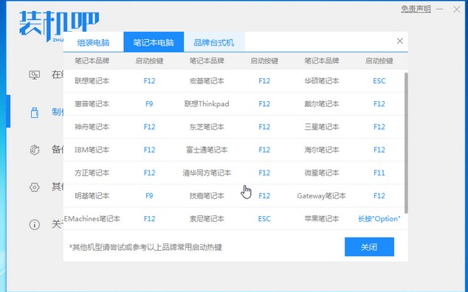The height and width of the screenshot is (292, 468).
Task: Open the 免责声明 link
Action: coord(416,10)
